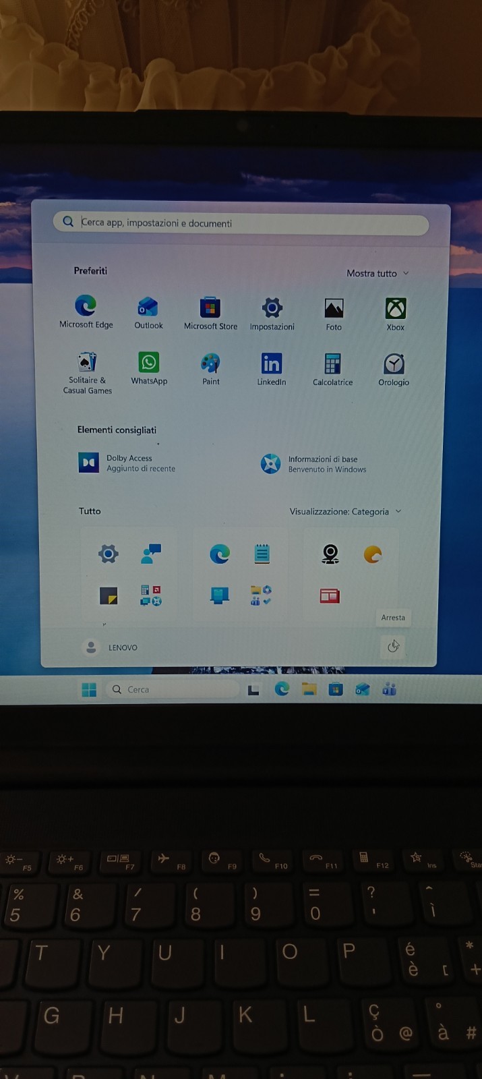Viewport: 482px width, 1079px height.
Task: Open orange weather icon in Tutto
Action: 373,555
